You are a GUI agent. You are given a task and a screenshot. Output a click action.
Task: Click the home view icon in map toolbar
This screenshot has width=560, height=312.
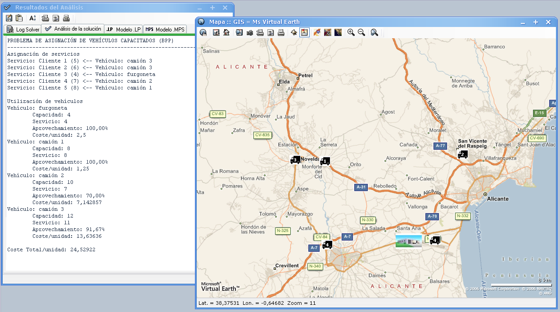[x=226, y=32]
